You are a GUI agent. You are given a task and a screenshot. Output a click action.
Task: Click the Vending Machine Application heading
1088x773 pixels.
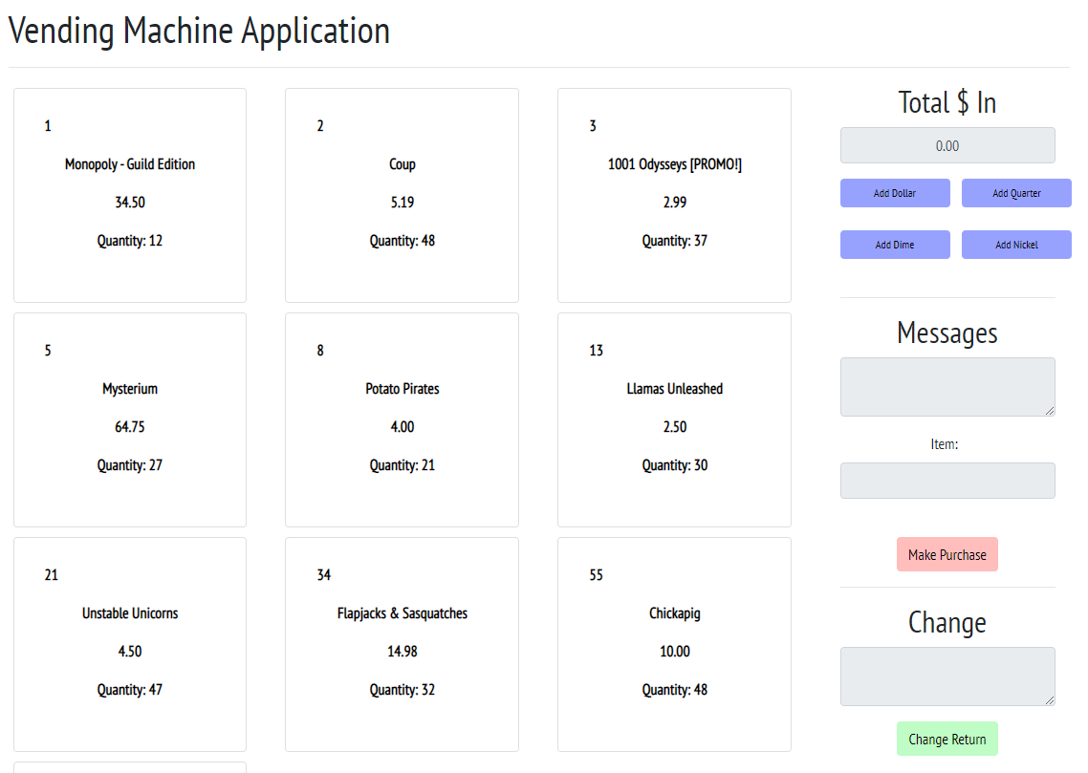199,32
